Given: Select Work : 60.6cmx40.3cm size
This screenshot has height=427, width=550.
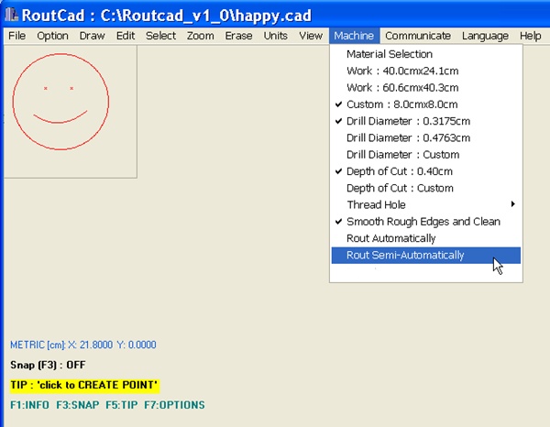Looking at the screenshot, I should point(426,88).
